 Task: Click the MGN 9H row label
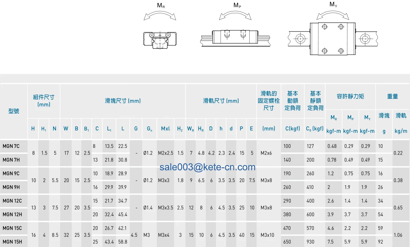coord(11,187)
